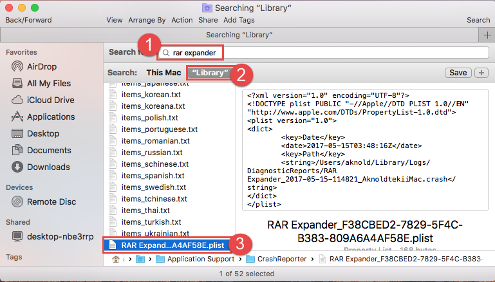Click the yellow minimize window button
The height and width of the screenshot is (282, 495).
(x=22, y=8)
